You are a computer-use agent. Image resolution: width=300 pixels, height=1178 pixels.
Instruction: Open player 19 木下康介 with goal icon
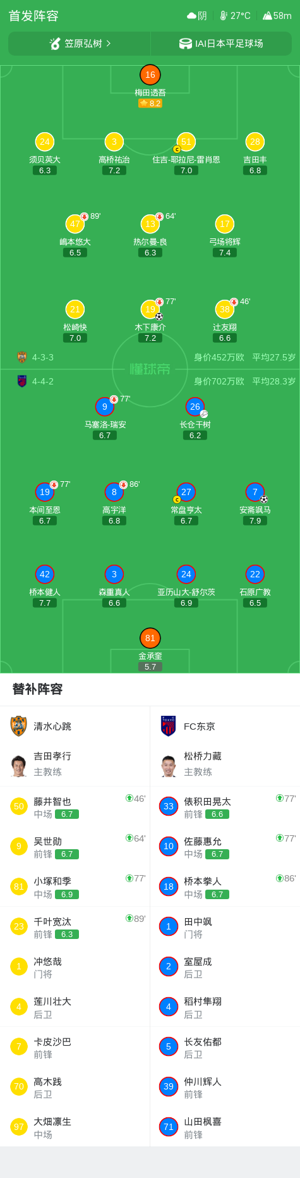[150, 309]
